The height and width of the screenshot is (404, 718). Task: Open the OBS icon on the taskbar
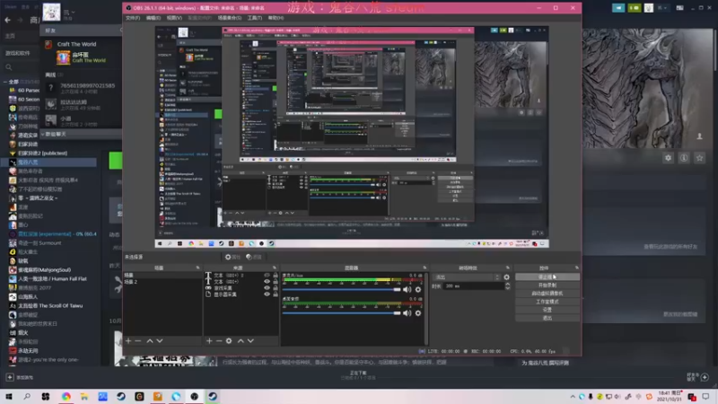pyautogui.click(x=194, y=397)
